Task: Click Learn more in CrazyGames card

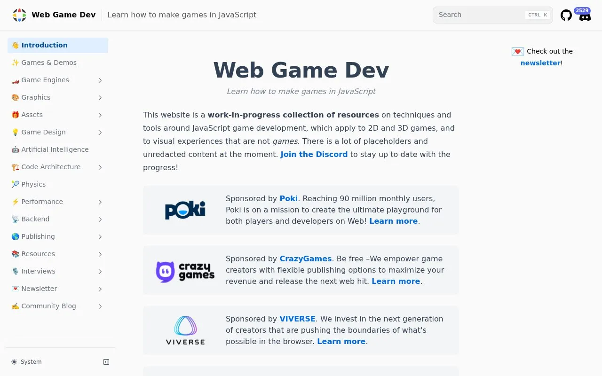Action: (x=396, y=281)
